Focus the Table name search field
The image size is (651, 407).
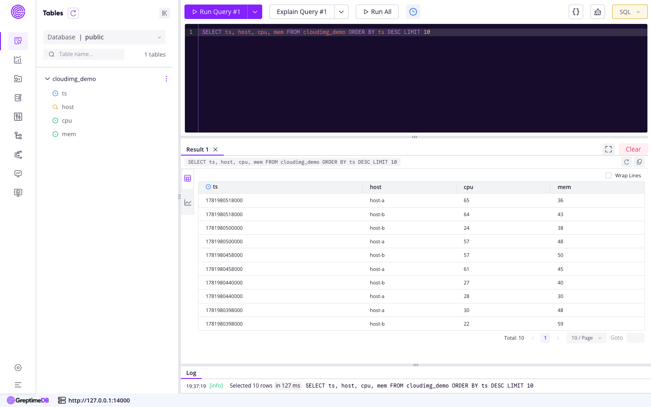(84, 54)
